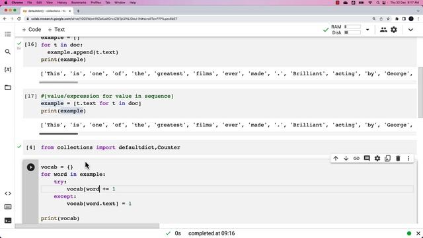Toggle Chrome side panel

point(404,19)
